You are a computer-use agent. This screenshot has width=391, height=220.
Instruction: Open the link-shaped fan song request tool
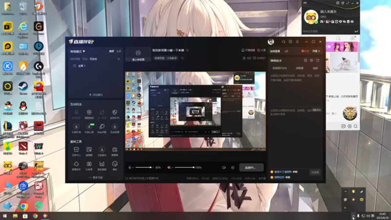[x=102, y=128]
